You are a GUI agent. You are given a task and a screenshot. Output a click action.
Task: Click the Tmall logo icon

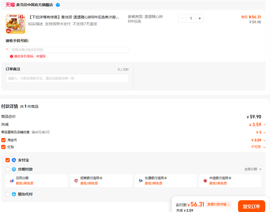click(10, 5)
